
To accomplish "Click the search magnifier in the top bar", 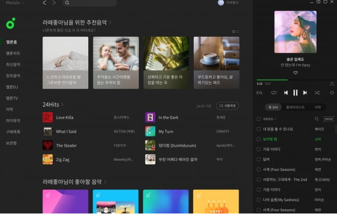I will 67,3.
